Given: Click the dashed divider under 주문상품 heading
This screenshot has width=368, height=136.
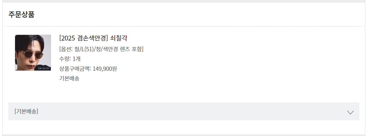Looking at the screenshot, I should (184, 26).
